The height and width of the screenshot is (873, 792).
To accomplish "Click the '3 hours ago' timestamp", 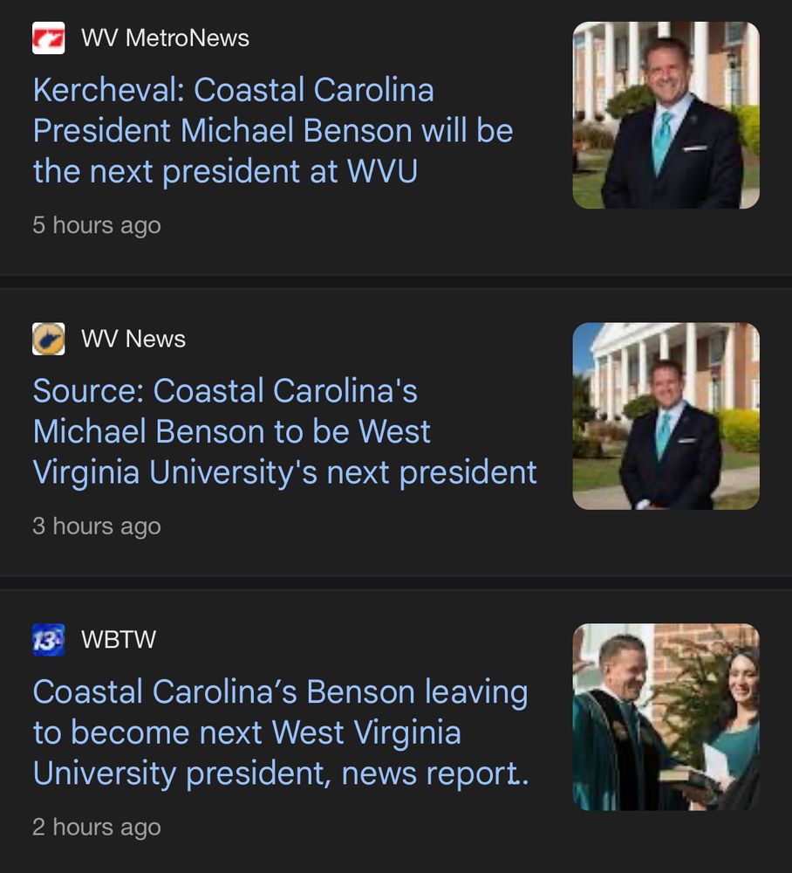I will (97, 526).
